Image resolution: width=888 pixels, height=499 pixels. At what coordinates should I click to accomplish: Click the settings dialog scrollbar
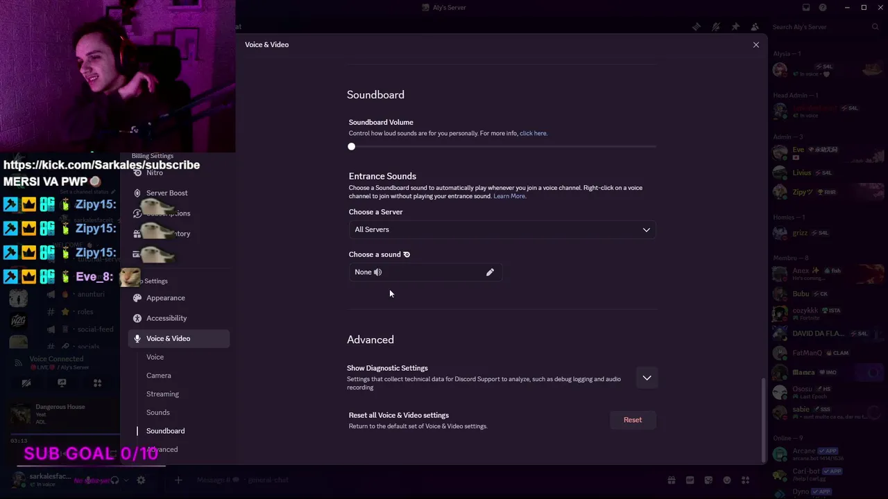[764, 419]
